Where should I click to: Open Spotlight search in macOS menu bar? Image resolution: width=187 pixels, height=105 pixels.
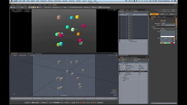pos(172,1)
